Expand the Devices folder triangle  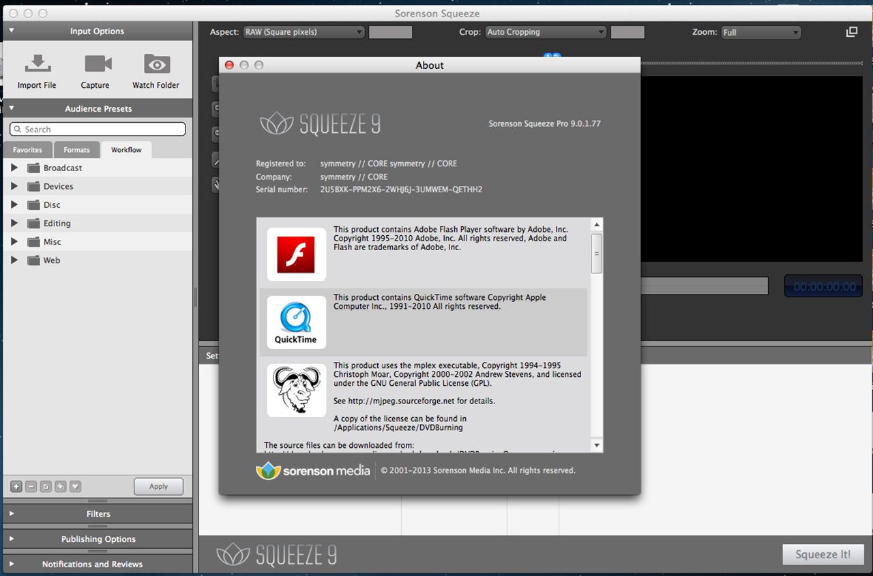pos(14,186)
